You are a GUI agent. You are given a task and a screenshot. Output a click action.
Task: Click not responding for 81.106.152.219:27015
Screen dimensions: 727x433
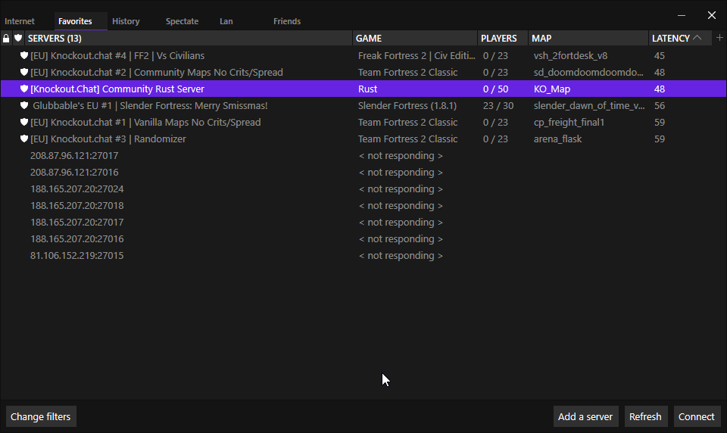point(401,256)
